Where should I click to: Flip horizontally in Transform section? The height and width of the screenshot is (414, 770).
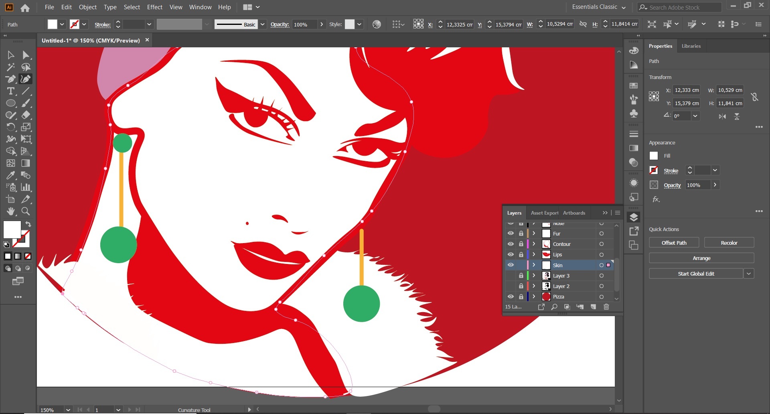click(x=722, y=116)
